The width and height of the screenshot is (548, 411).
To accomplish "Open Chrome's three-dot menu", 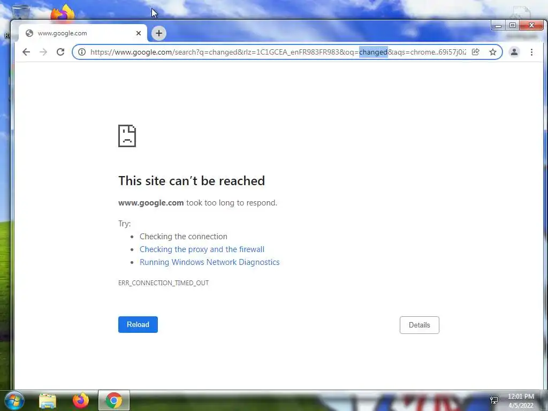I will click(531, 52).
